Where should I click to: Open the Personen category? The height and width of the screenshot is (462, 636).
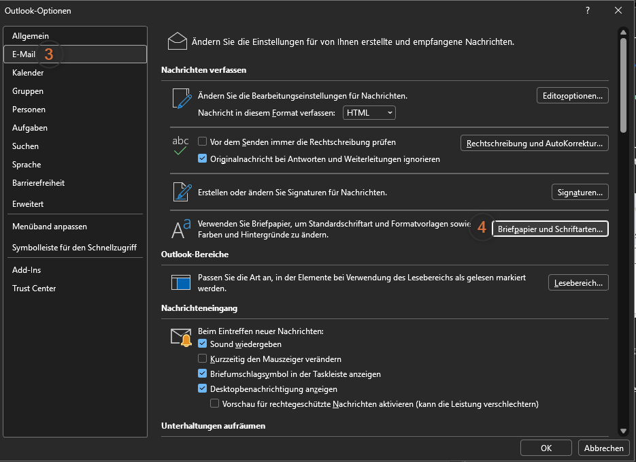(x=75, y=109)
